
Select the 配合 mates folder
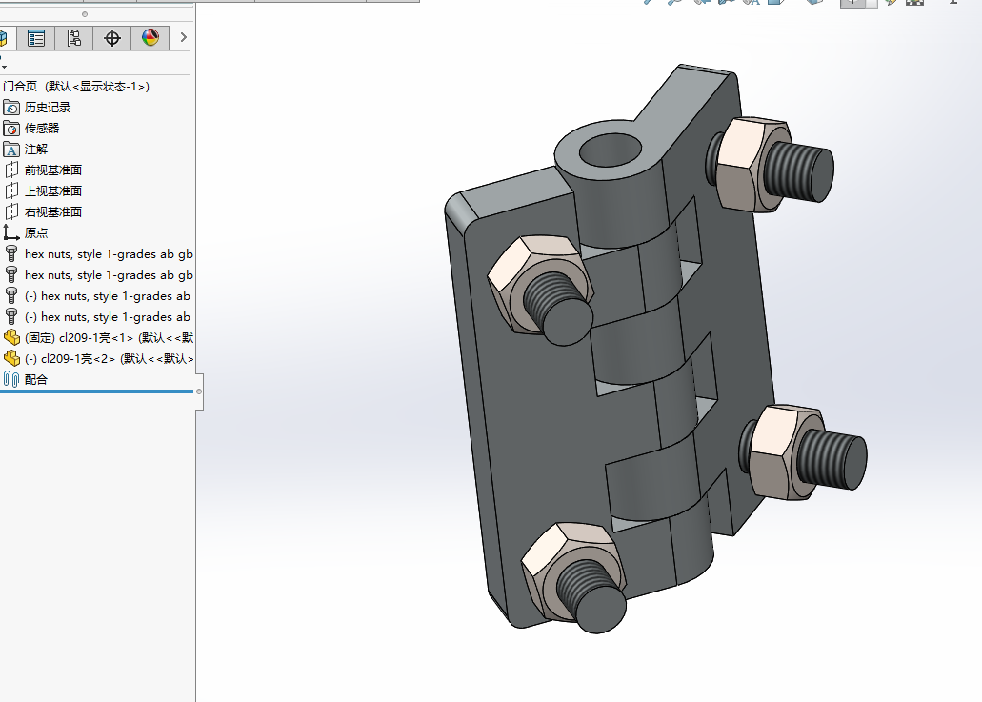tap(26, 379)
